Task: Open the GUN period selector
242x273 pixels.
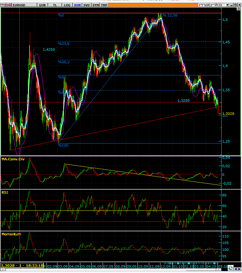Action: coord(42,5)
